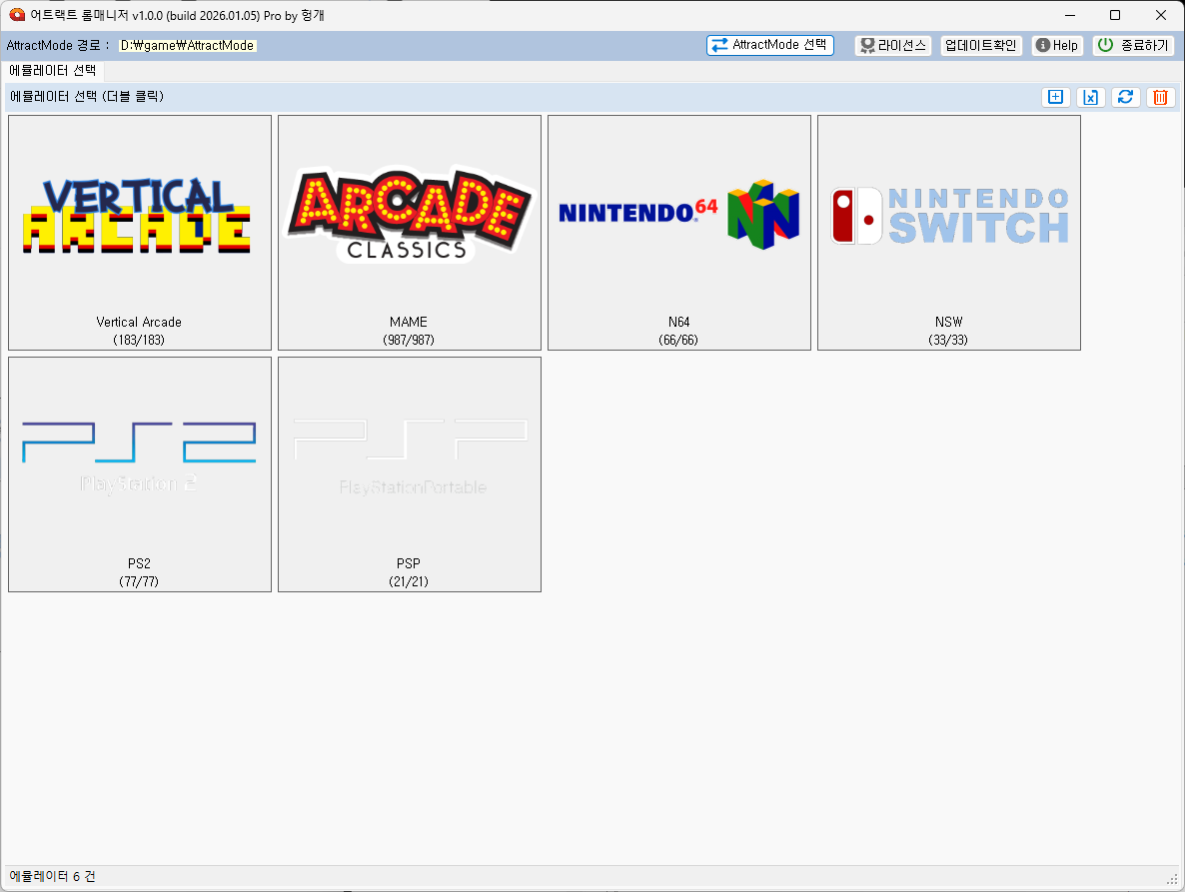Click the blue refresh arrows icon

(x=1125, y=97)
